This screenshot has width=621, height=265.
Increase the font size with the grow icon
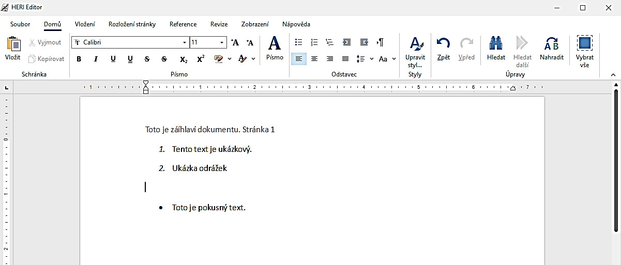tap(235, 42)
